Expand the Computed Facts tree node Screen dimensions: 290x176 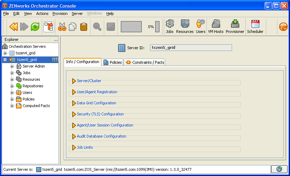(12, 106)
